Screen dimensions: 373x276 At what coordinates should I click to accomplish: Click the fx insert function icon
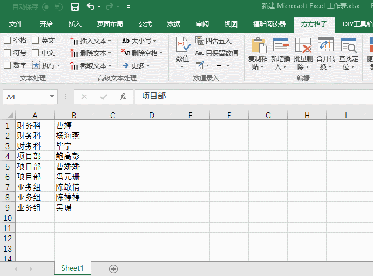[x=123, y=97]
